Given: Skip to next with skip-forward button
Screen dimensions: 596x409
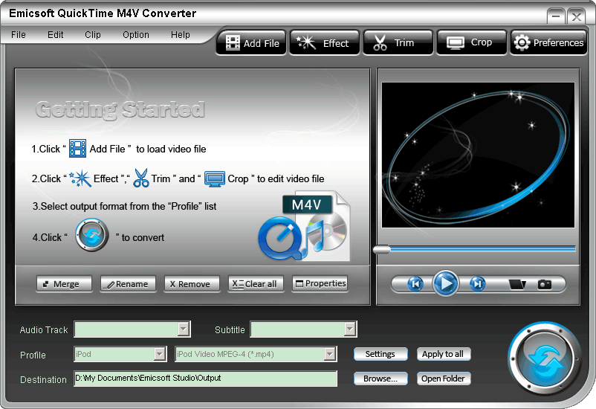Looking at the screenshot, I should [478, 283].
